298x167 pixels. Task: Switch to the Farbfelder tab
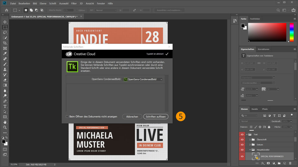pos(255,19)
